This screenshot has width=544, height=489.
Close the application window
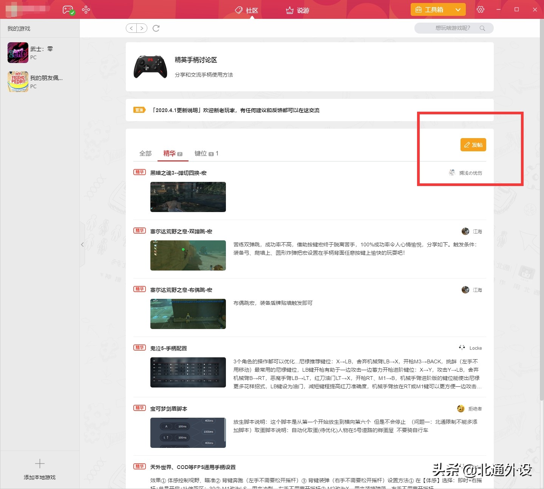tap(535, 9)
